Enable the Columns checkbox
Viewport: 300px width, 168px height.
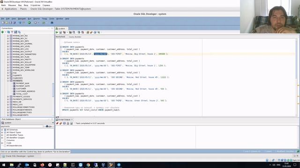point(5,140)
